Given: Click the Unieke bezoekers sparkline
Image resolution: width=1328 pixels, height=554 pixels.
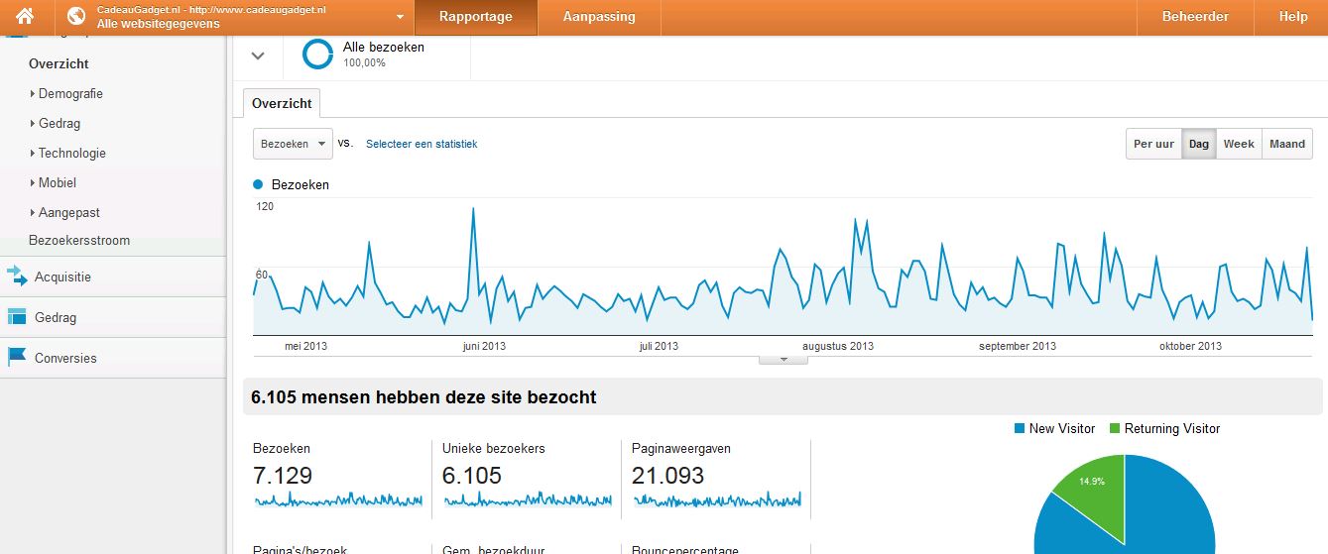Looking at the screenshot, I should click(528, 500).
